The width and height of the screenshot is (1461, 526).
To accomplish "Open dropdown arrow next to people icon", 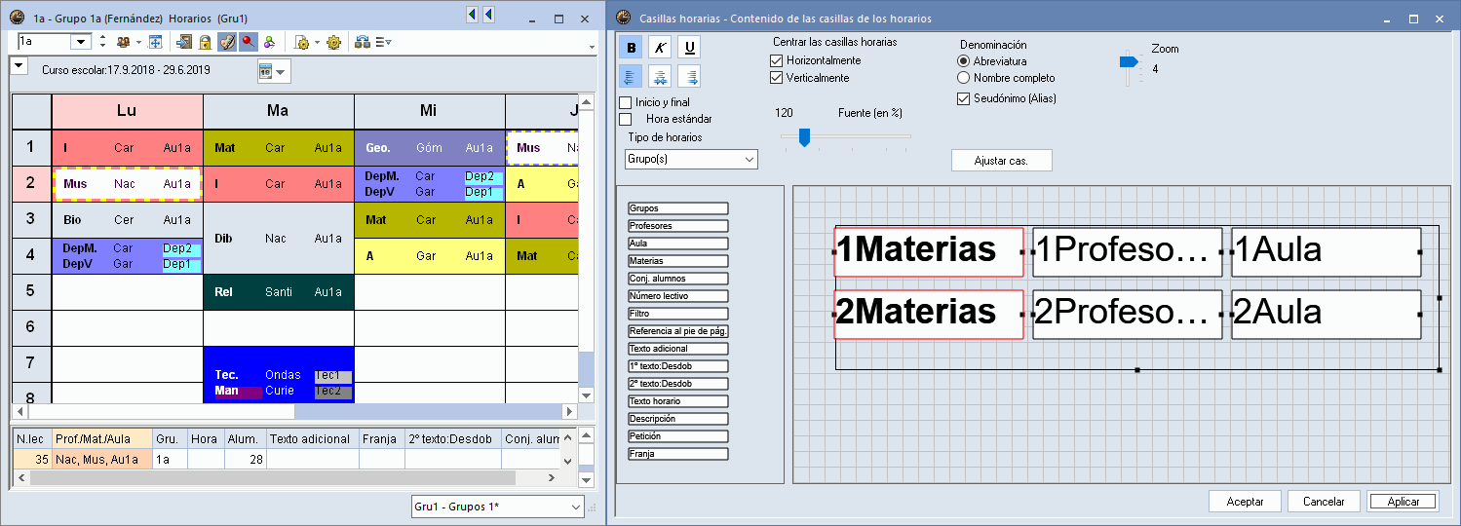I will (x=138, y=42).
